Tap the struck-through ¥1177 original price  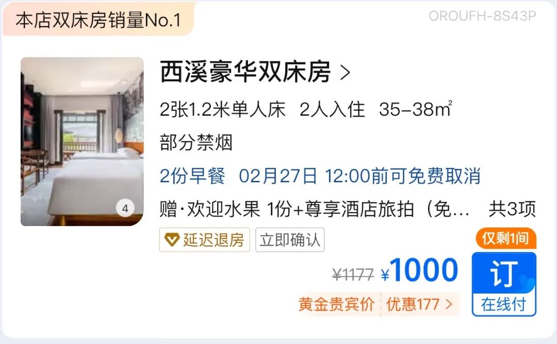(353, 274)
